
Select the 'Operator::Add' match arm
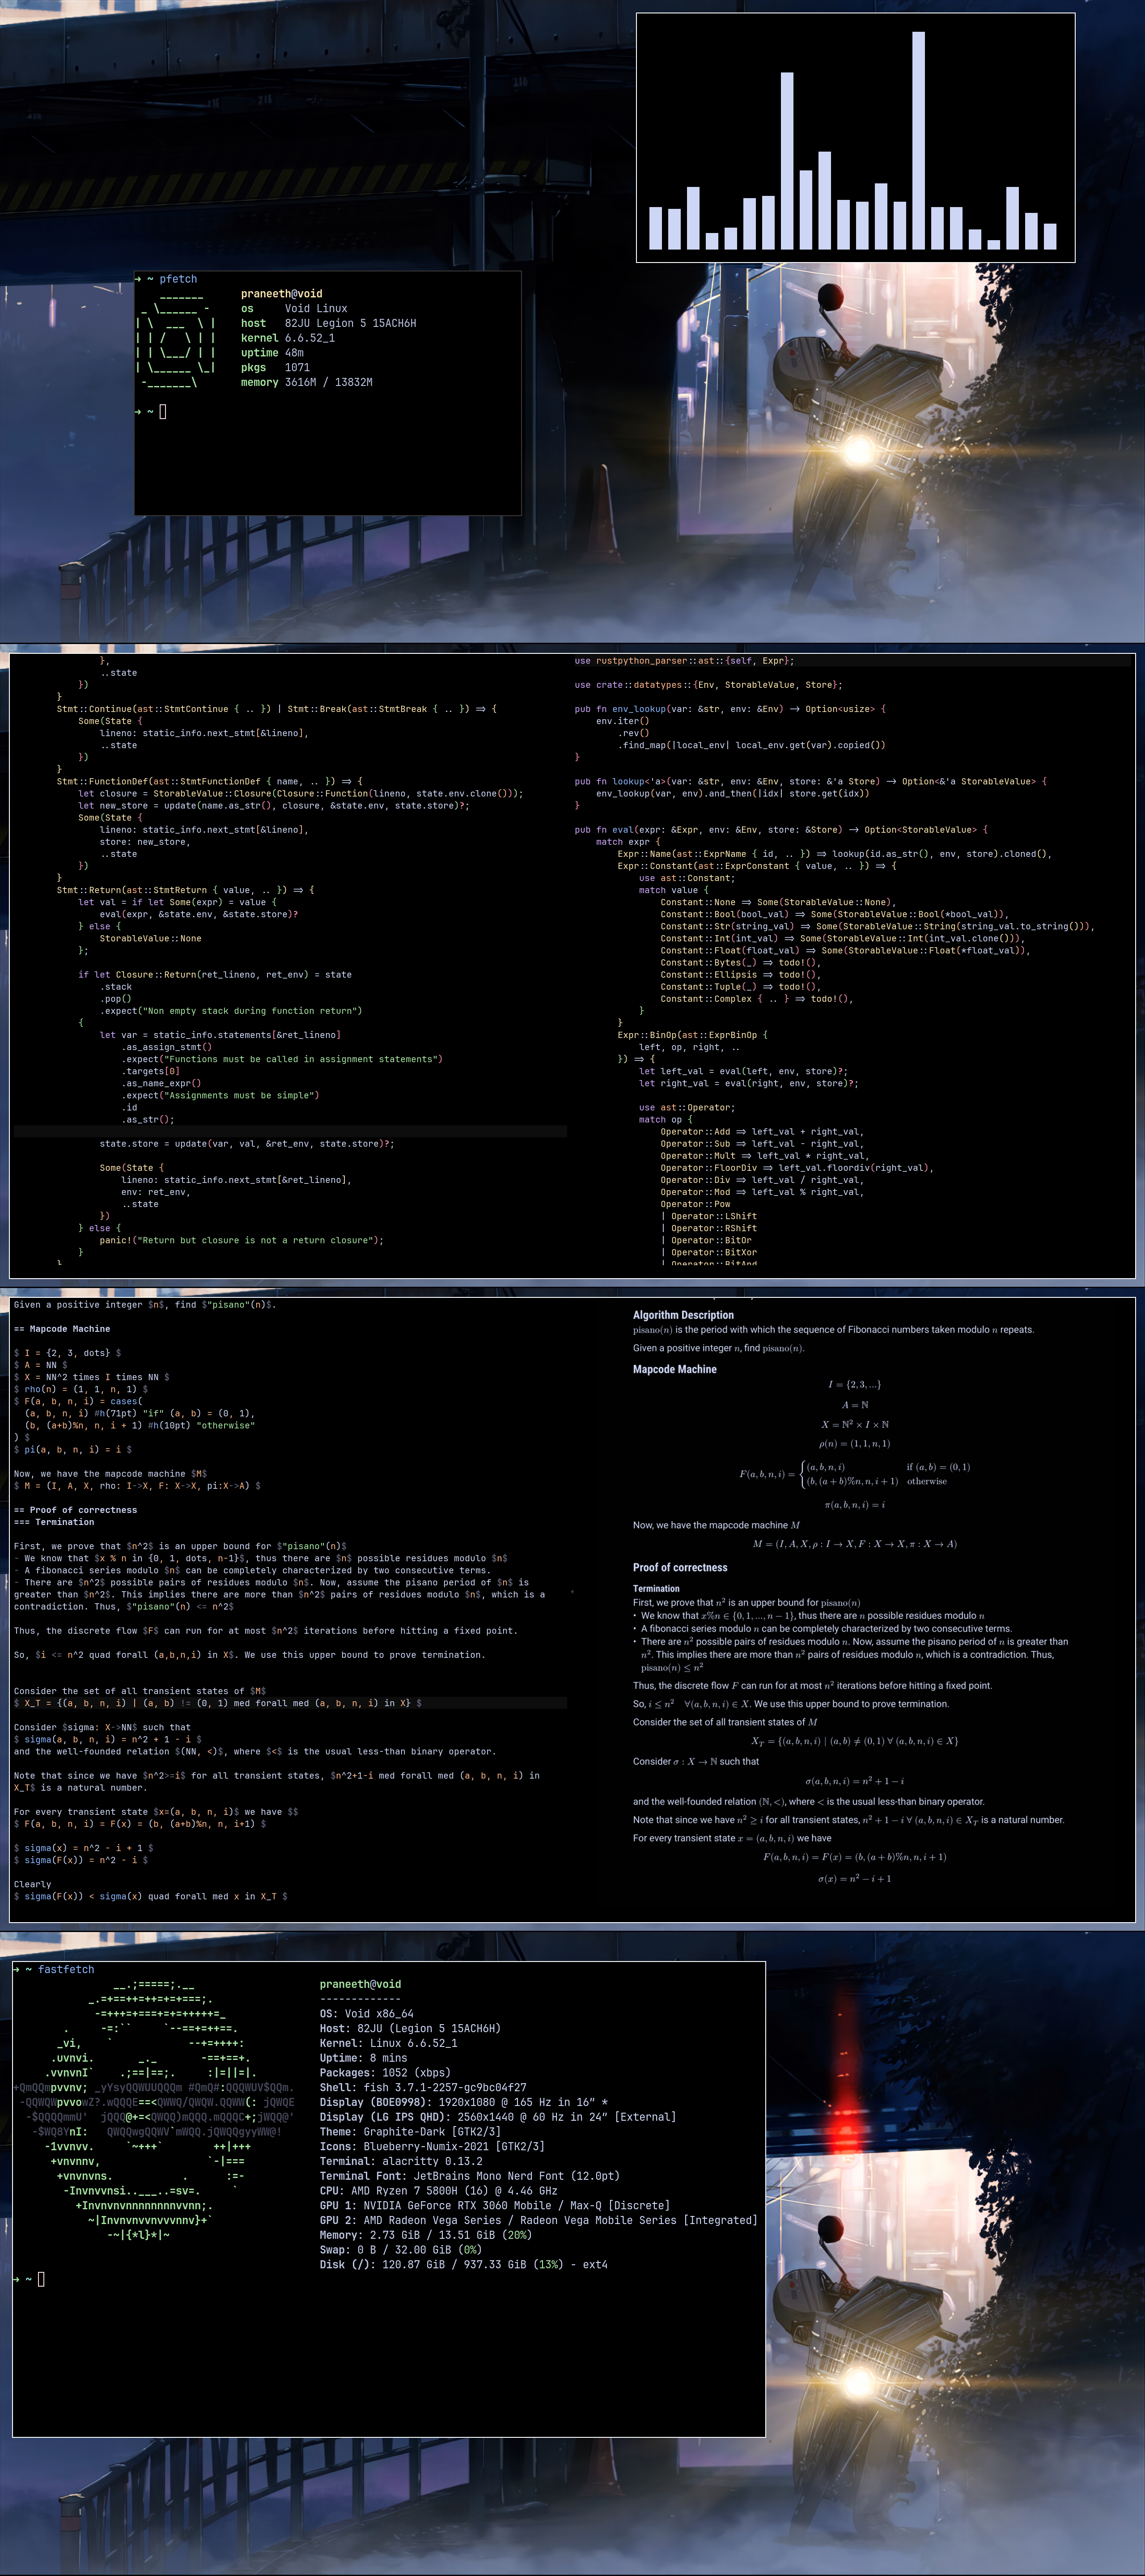pos(762,1131)
